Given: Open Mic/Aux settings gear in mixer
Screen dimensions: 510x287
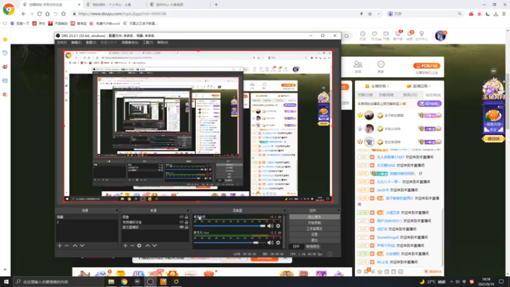Looking at the screenshot, I should tap(278, 242).
